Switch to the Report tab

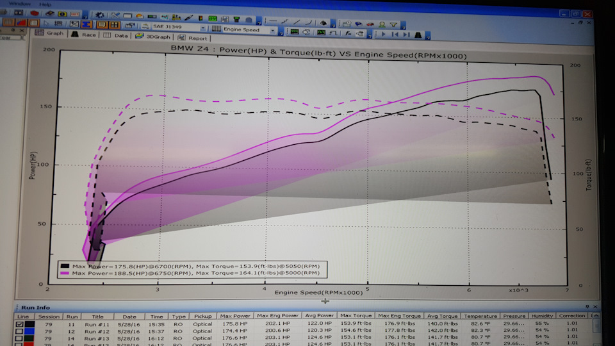[192, 38]
